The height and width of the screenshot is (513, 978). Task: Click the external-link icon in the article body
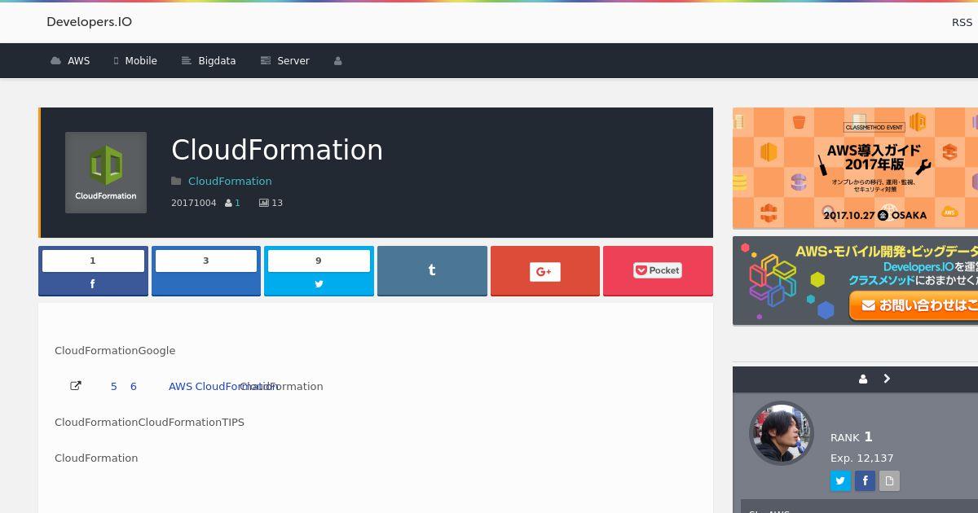point(76,386)
